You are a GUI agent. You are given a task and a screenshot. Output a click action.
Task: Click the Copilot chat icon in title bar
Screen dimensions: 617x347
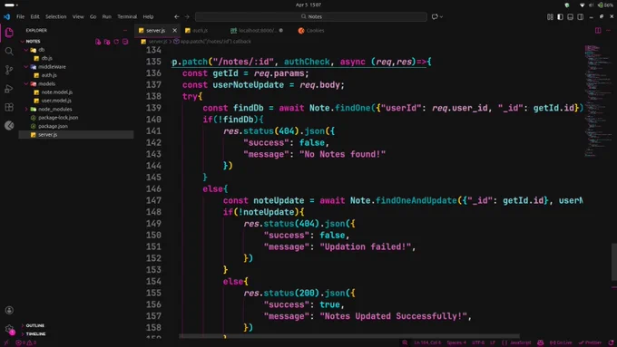(435, 17)
